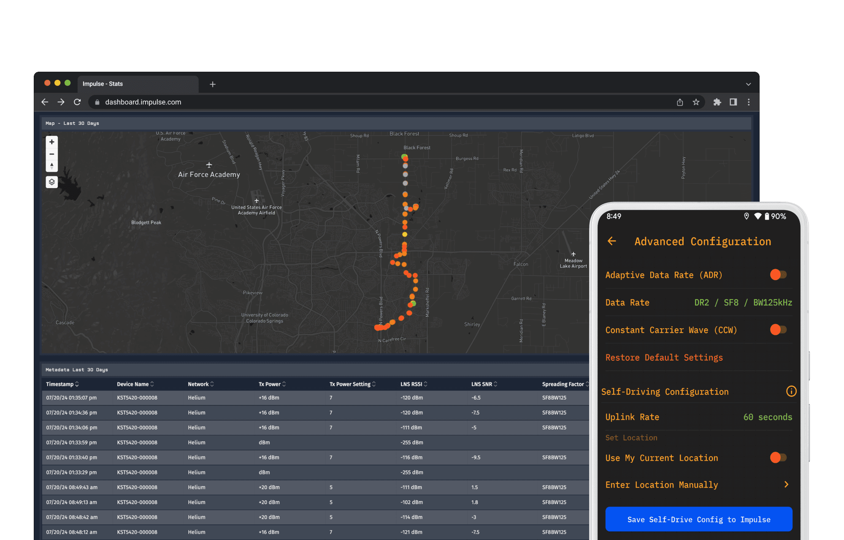Toggle Constant Carrier Wave (CCW) switch
This screenshot has width=844, height=540.
(778, 329)
